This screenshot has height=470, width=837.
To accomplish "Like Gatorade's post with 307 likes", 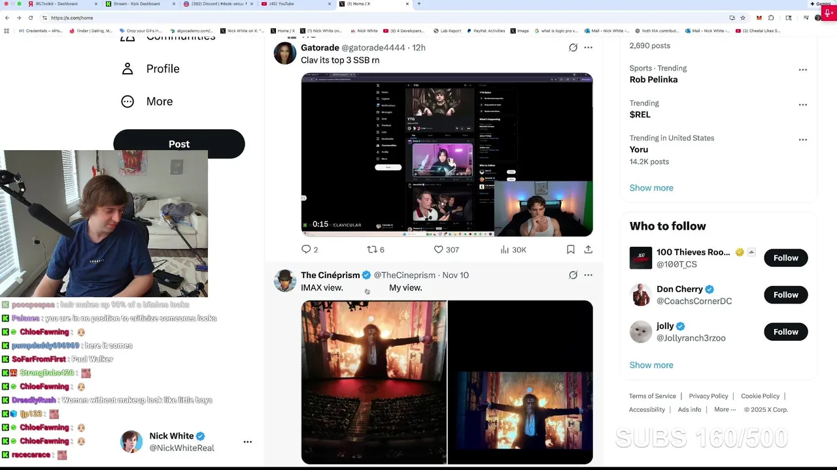I will [446, 249].
